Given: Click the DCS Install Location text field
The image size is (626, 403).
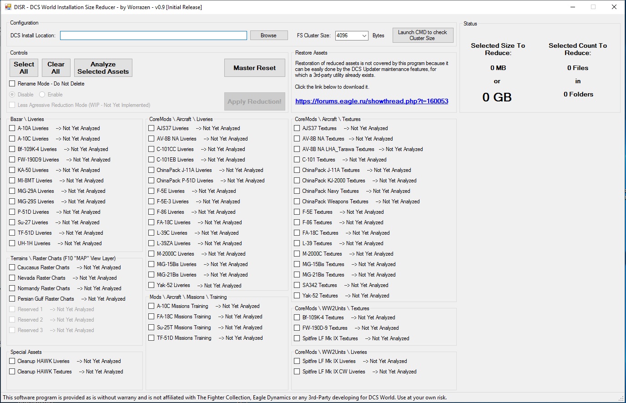Looking at the screenshot, I should click(x=153, y=35).
